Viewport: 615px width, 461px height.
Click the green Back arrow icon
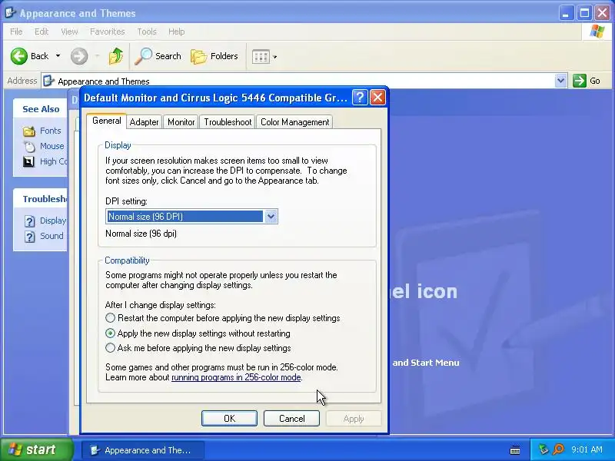pos(18,56)
